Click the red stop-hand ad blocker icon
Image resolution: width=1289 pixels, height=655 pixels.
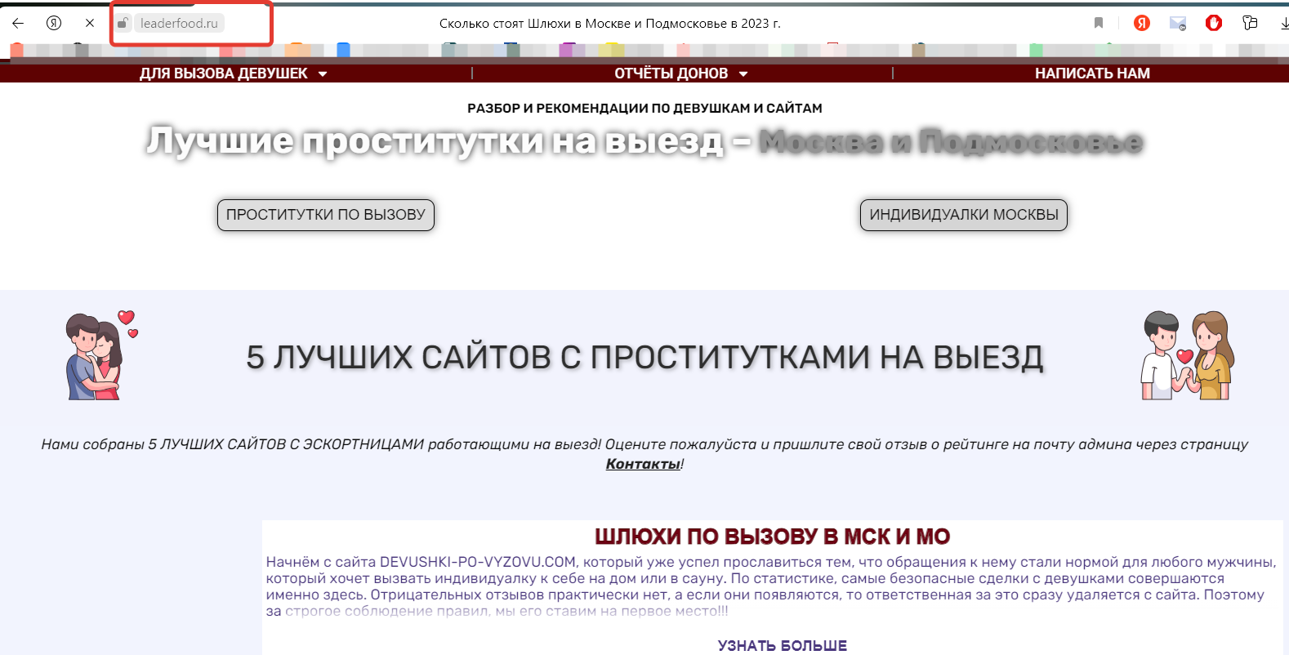(1213, 23)
